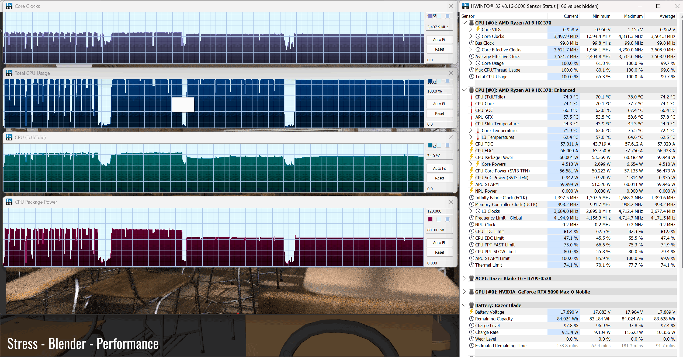The width and height of the screenshot is (683, 357).
Task: Click the HWiNFO icon in Total CPU Usage title bar
Action: pos(9,73)
